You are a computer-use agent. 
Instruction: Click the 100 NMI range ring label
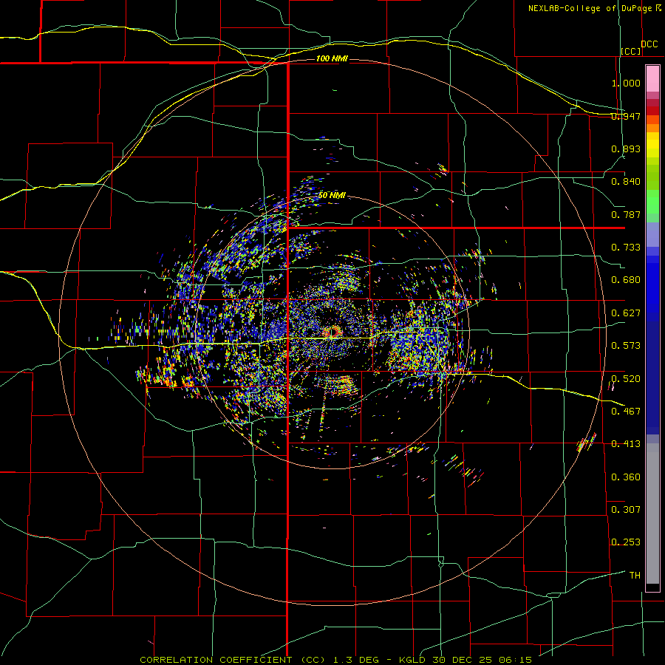[x=332, y=58]
